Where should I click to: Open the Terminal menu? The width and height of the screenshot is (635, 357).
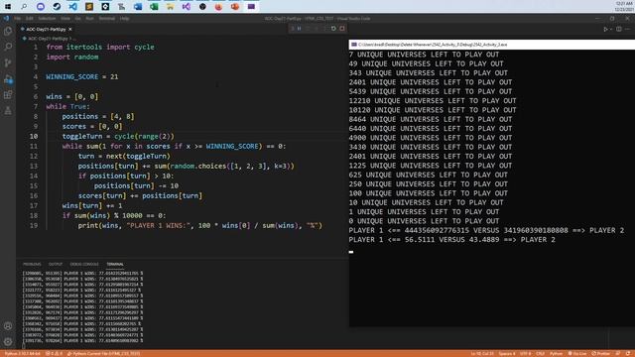107,18
